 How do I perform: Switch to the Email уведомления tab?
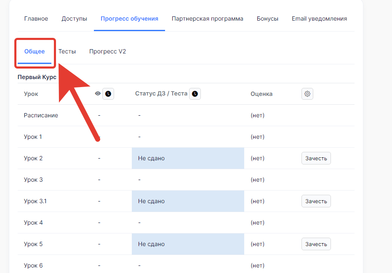click(x=319, y=19)
